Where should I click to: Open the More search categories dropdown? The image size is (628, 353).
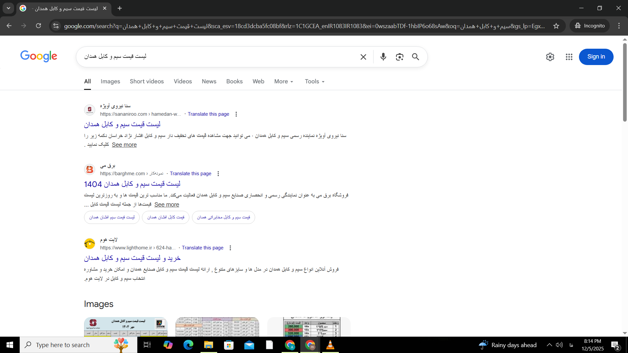283,81
